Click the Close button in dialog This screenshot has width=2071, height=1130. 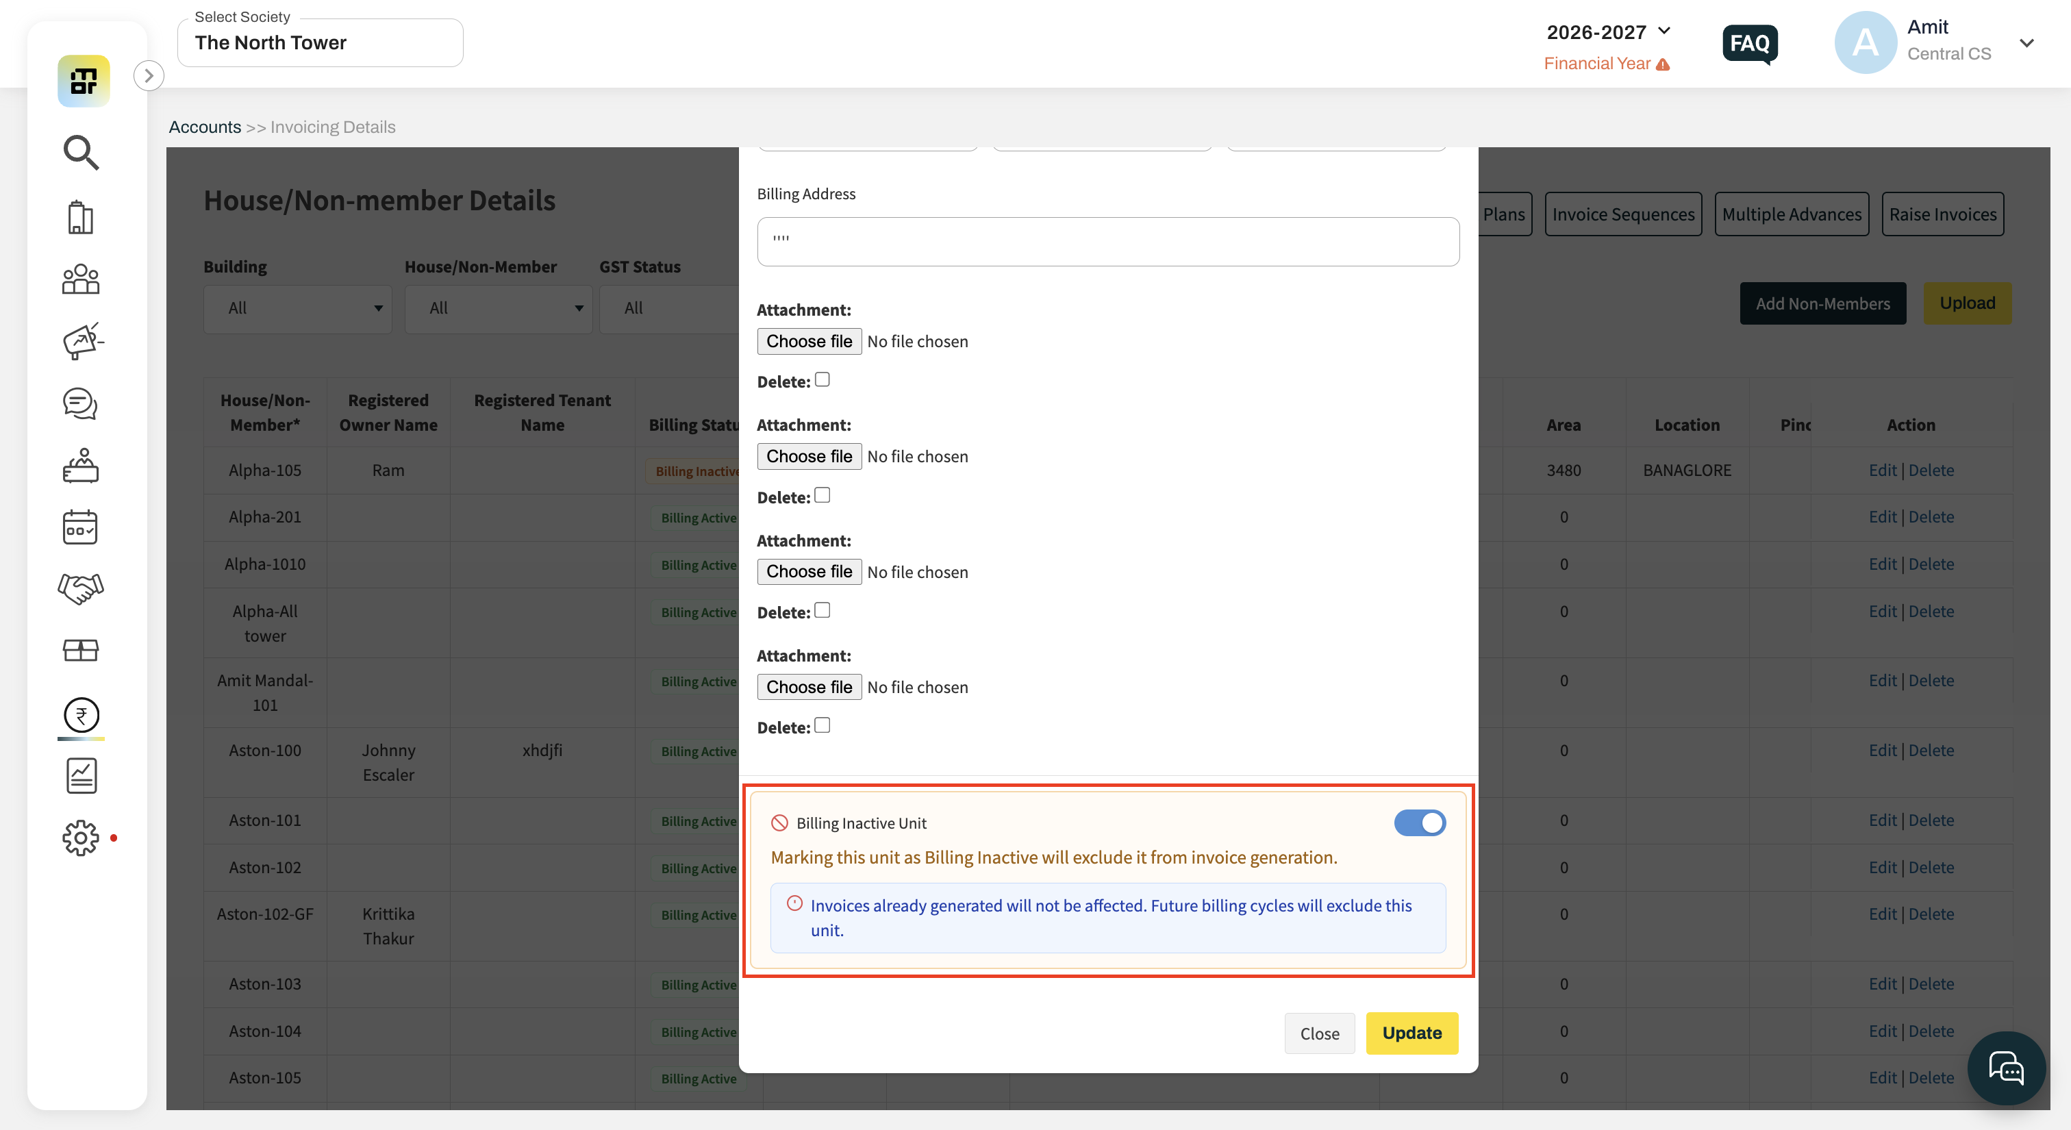(x=1319, y=1033)
